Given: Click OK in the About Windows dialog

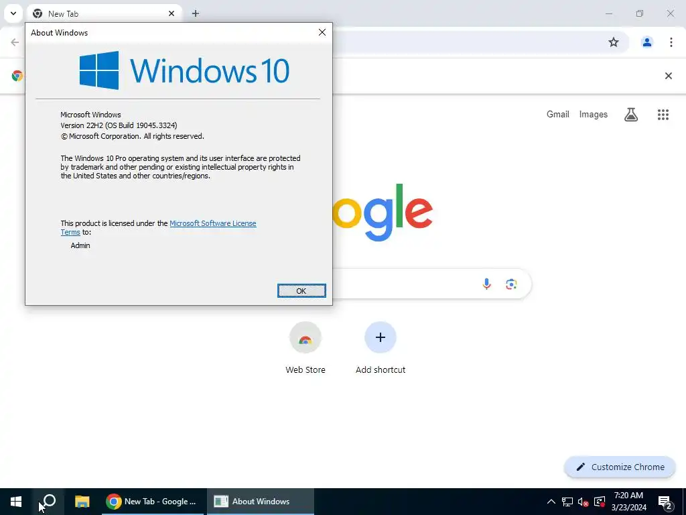Looking at the screenshot, I should click(301, 291).
